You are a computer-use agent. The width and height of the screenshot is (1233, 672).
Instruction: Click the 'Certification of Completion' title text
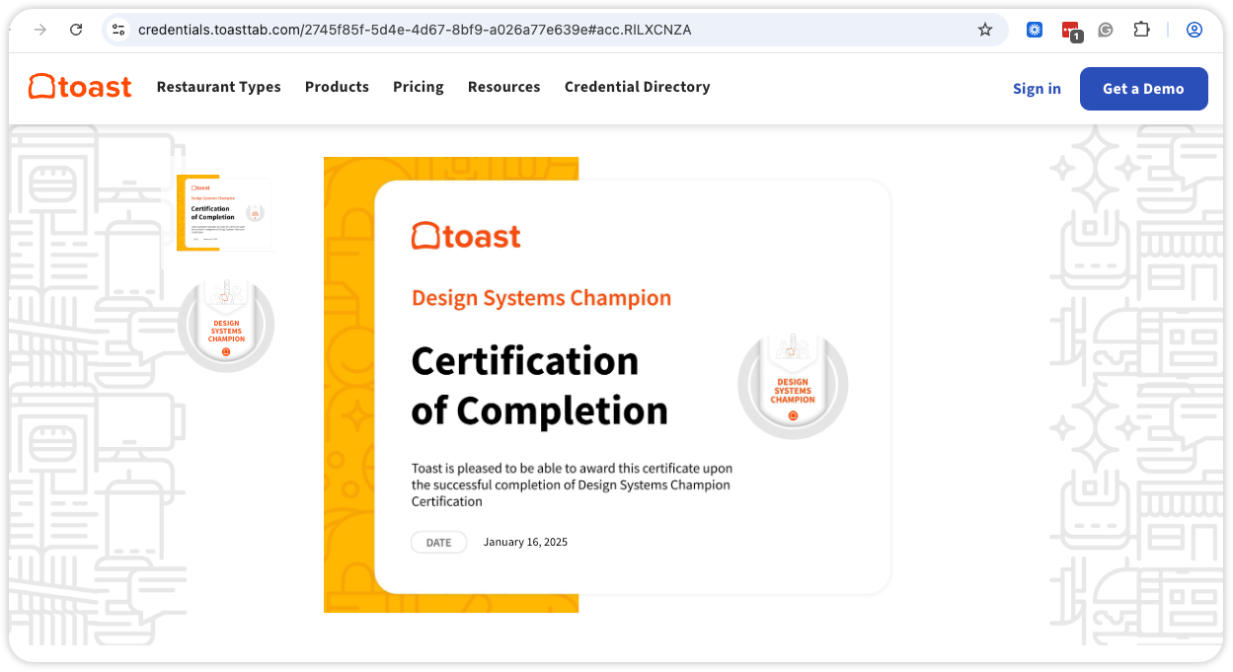539,385
